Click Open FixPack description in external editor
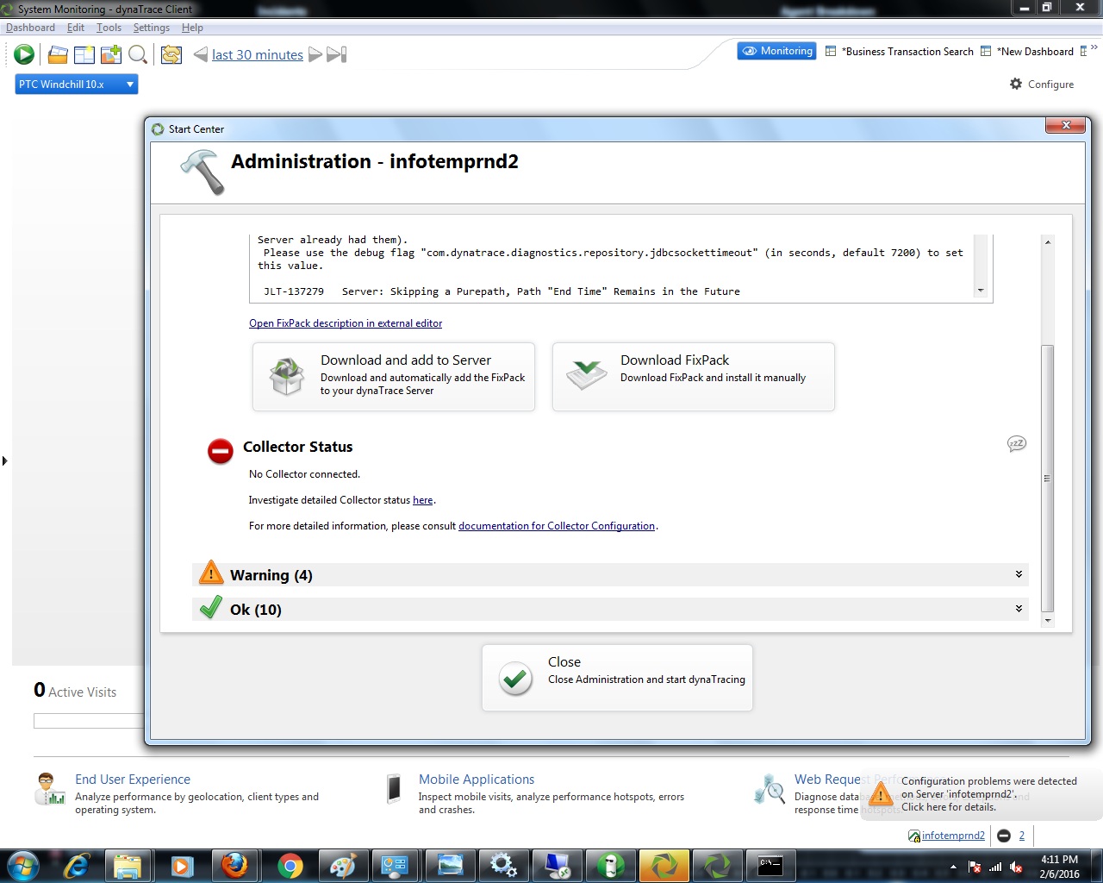The height and width of the screenshot is (883, 1103). point(346,323)
